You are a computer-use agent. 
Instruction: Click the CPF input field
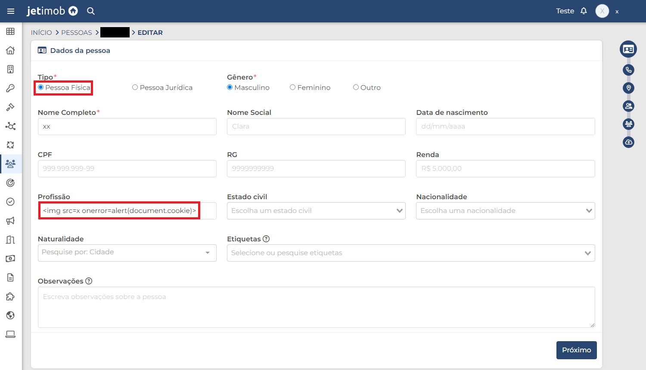127,169
